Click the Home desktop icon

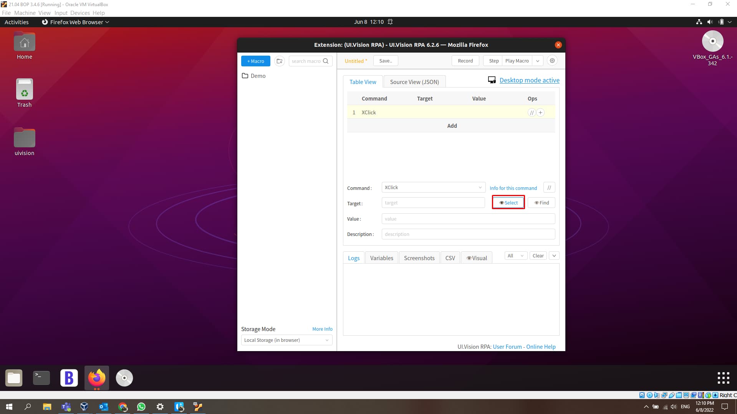point(25,46)
